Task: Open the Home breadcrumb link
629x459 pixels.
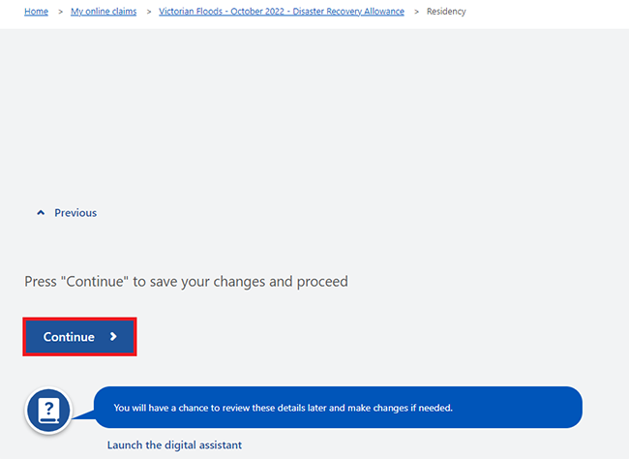Action: (x=36, y=12)
